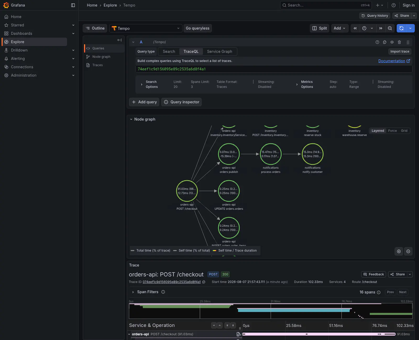Click the Grafana logo
The image size is (419, 340).
(x=6, y=5)
